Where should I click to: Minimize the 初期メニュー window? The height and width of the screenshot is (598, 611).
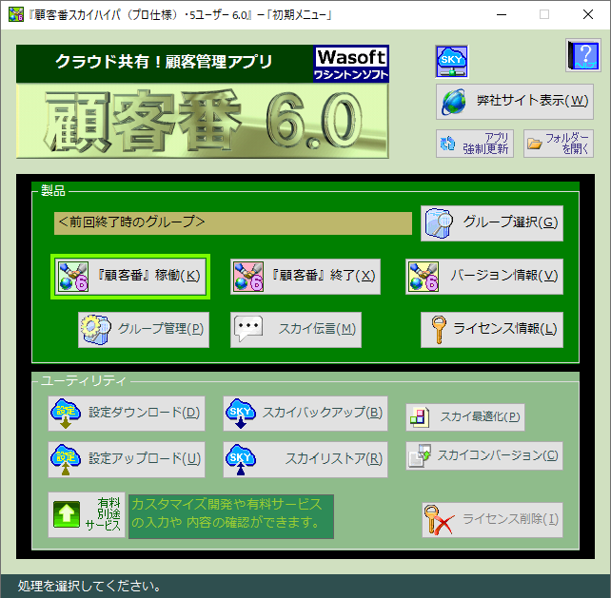click(502, 15)
